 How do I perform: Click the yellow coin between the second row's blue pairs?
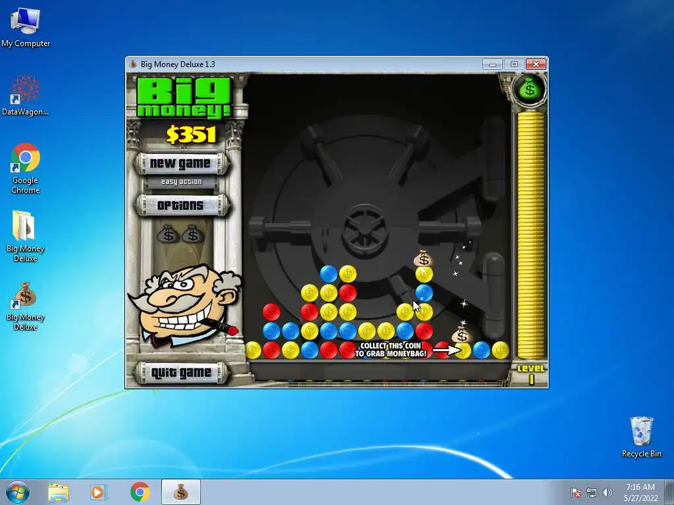pyautogui.click(x=309, y=331)
